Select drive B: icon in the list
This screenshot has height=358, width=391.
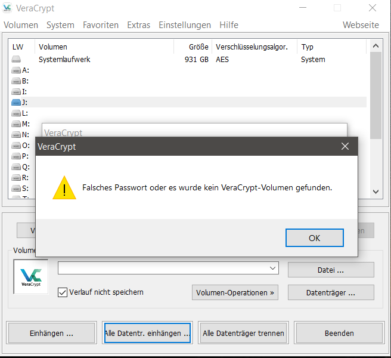pyautogui.click(x=16, y=81)
